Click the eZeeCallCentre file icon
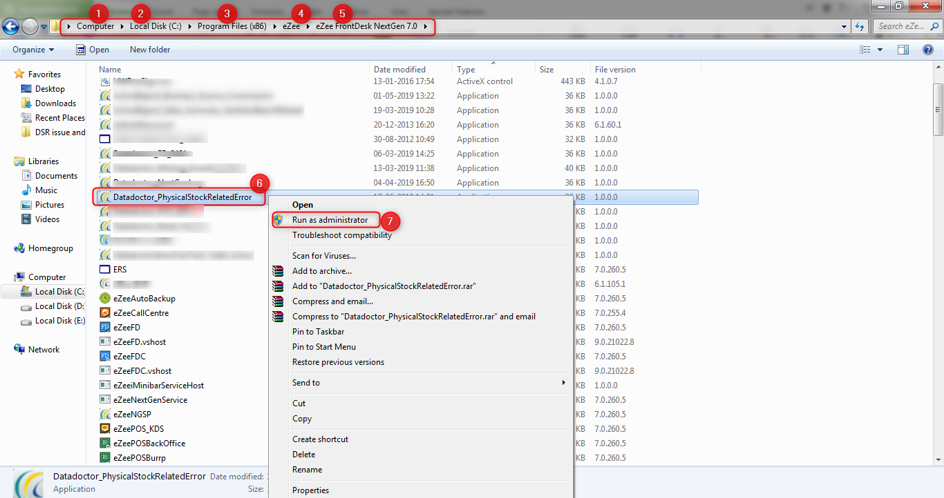944x498 pixels. 105,313
